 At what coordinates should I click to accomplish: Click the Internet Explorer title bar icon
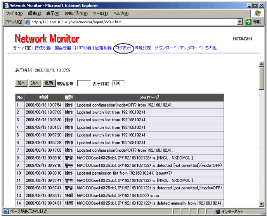pos(6,5)
